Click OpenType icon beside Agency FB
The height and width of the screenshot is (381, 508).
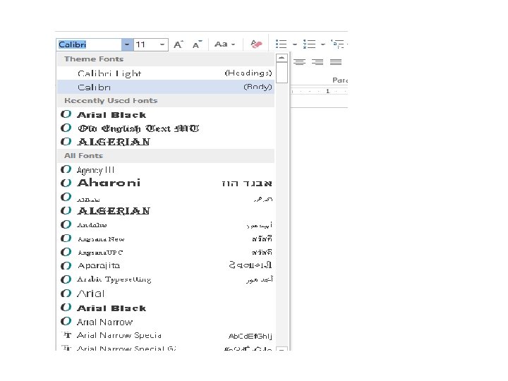click(66, 169)
